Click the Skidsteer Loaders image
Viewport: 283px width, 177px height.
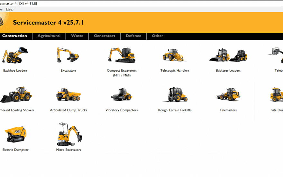(228, 55)
